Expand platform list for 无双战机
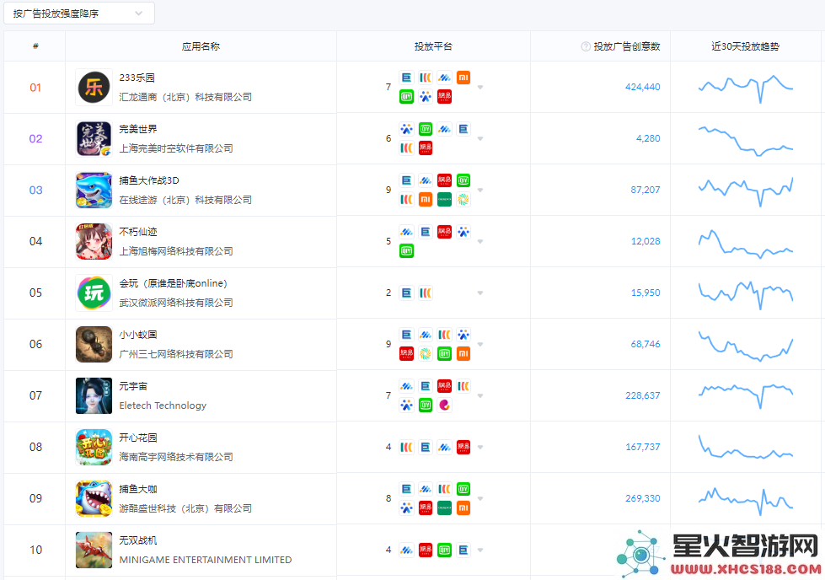This screenshot has width=825, height=580. click(479, 550)
